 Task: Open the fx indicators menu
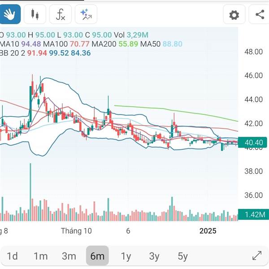[61, 14]
